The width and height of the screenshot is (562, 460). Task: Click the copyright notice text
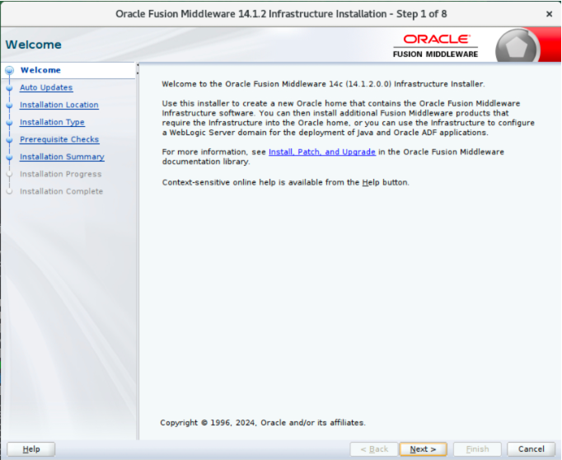(x=263, y=422)
